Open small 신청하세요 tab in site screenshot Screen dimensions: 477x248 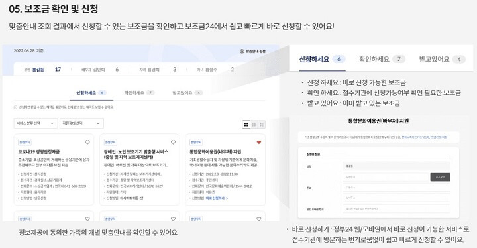[91, 93]
